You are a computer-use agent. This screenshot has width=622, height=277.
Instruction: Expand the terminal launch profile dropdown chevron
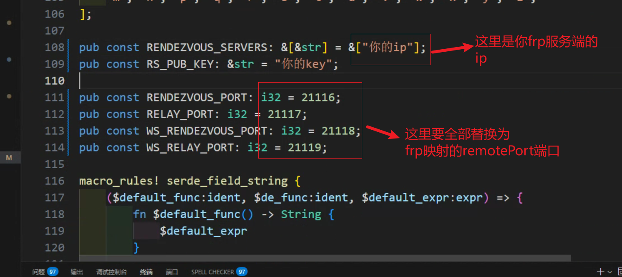pyautogui.click(x=610, y=272)
